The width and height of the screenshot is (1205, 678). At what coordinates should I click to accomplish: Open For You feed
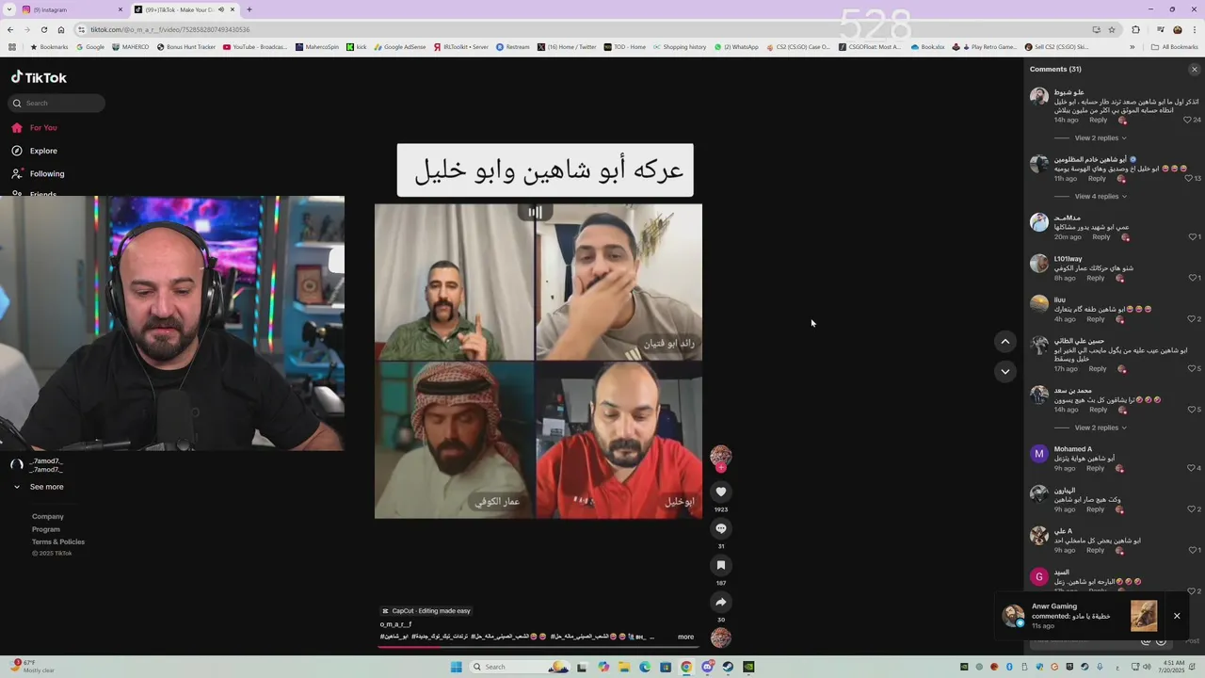pyautogui.click(x=43, y=128)
